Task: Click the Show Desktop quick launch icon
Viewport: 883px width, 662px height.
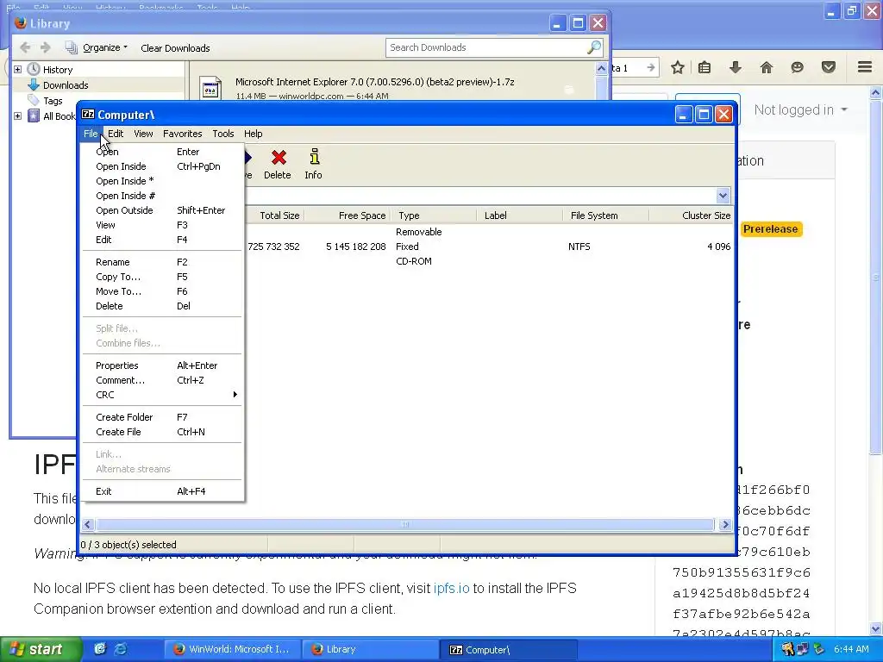Action: coord(100,649)
